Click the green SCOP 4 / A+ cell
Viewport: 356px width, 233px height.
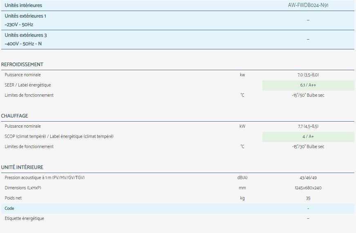point(308,136)
